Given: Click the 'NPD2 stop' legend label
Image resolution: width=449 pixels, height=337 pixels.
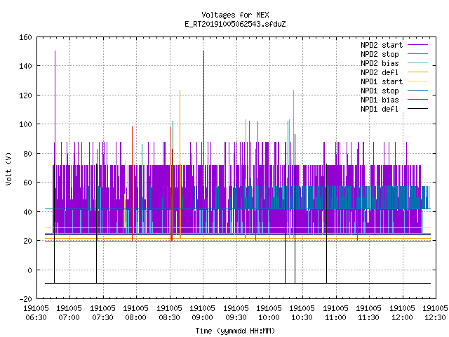Looking at the screenshot, I should [380, 54].
